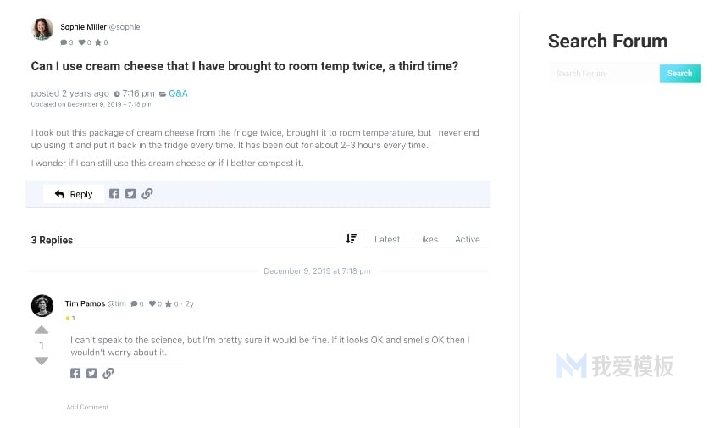Viewport: 720px width, 428px height.
Task: Share the question on Twitter
Action: (x=130, y=194)
